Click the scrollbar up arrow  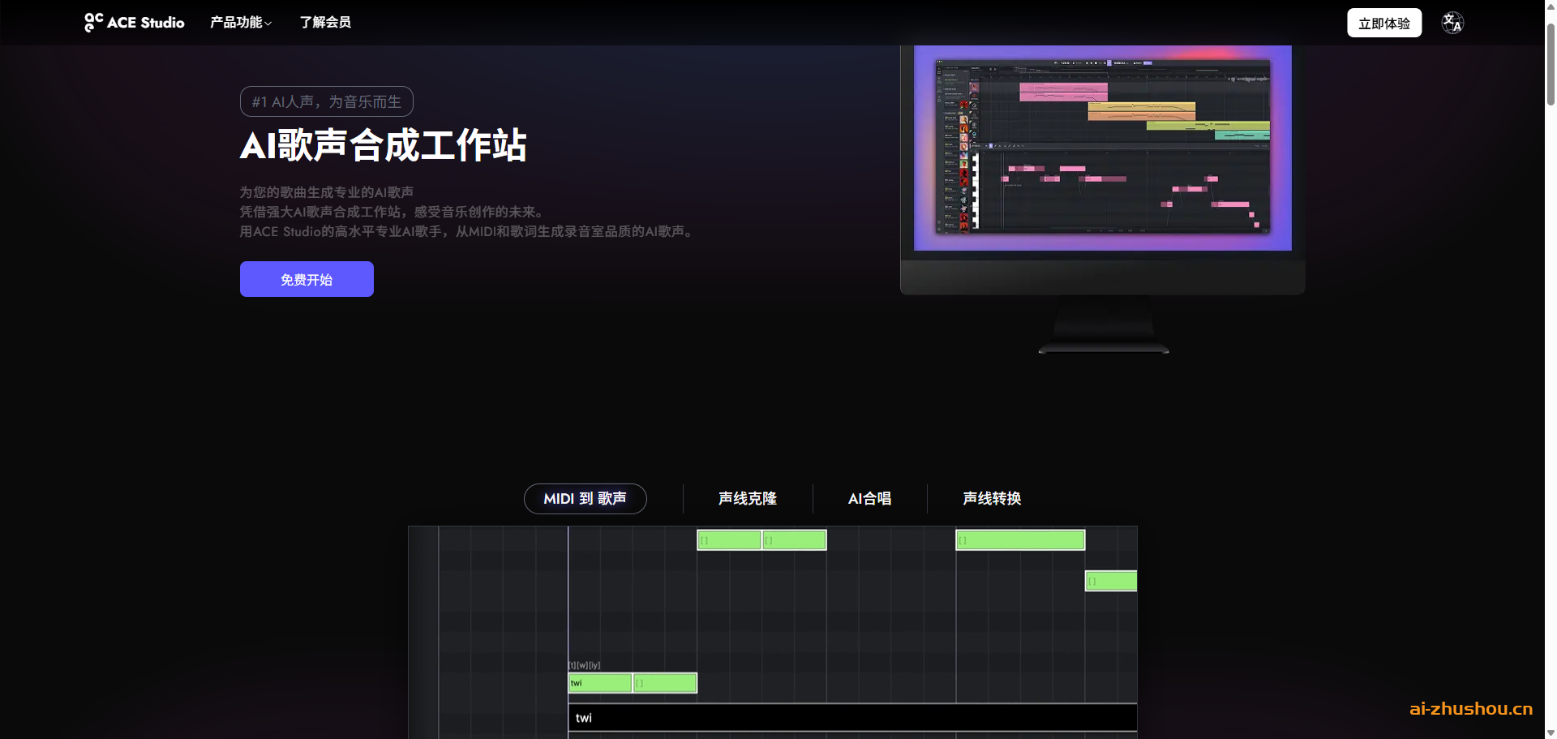click(x=1550, y=6)
